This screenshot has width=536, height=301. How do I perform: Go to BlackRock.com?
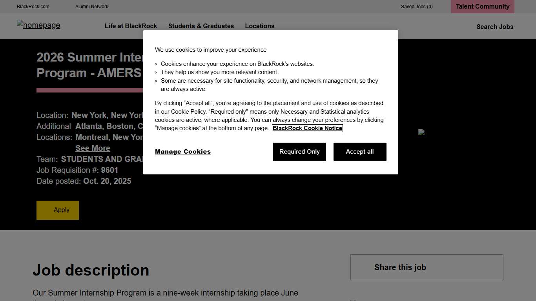(33, 7)
